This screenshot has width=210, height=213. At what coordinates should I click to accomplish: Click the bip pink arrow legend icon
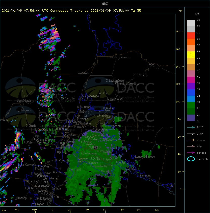coord(191,146)
